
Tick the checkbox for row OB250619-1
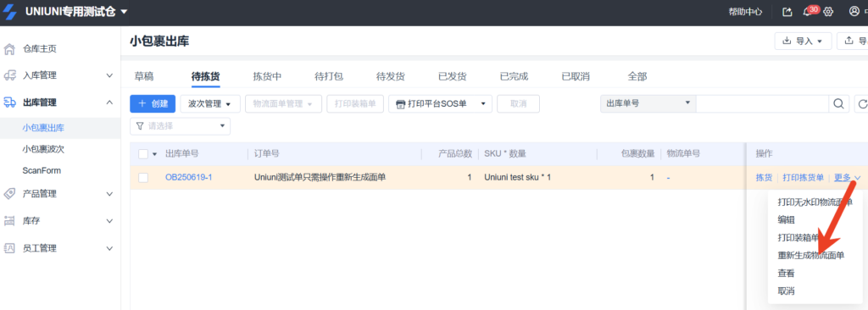(x=143, y=178)
